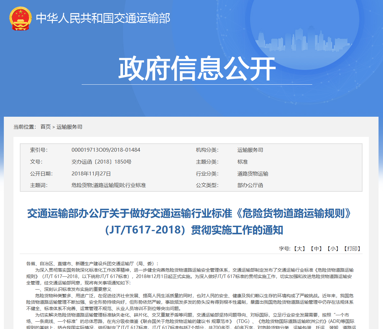Click document number 交办运函〔2018〕1850号
The width and height of the screenshot is (383, 329).
(101, 162)
